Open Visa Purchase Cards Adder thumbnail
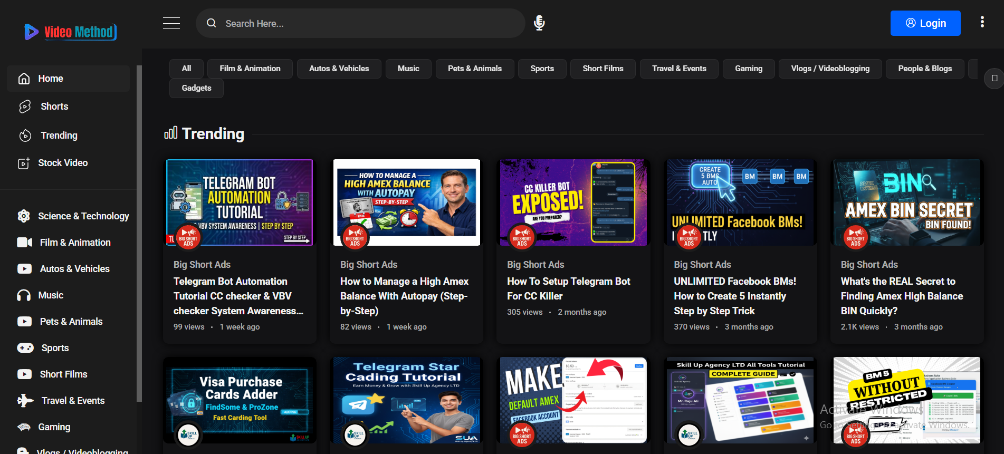The height and width of the screenshot is (454, 1004). 240,400
